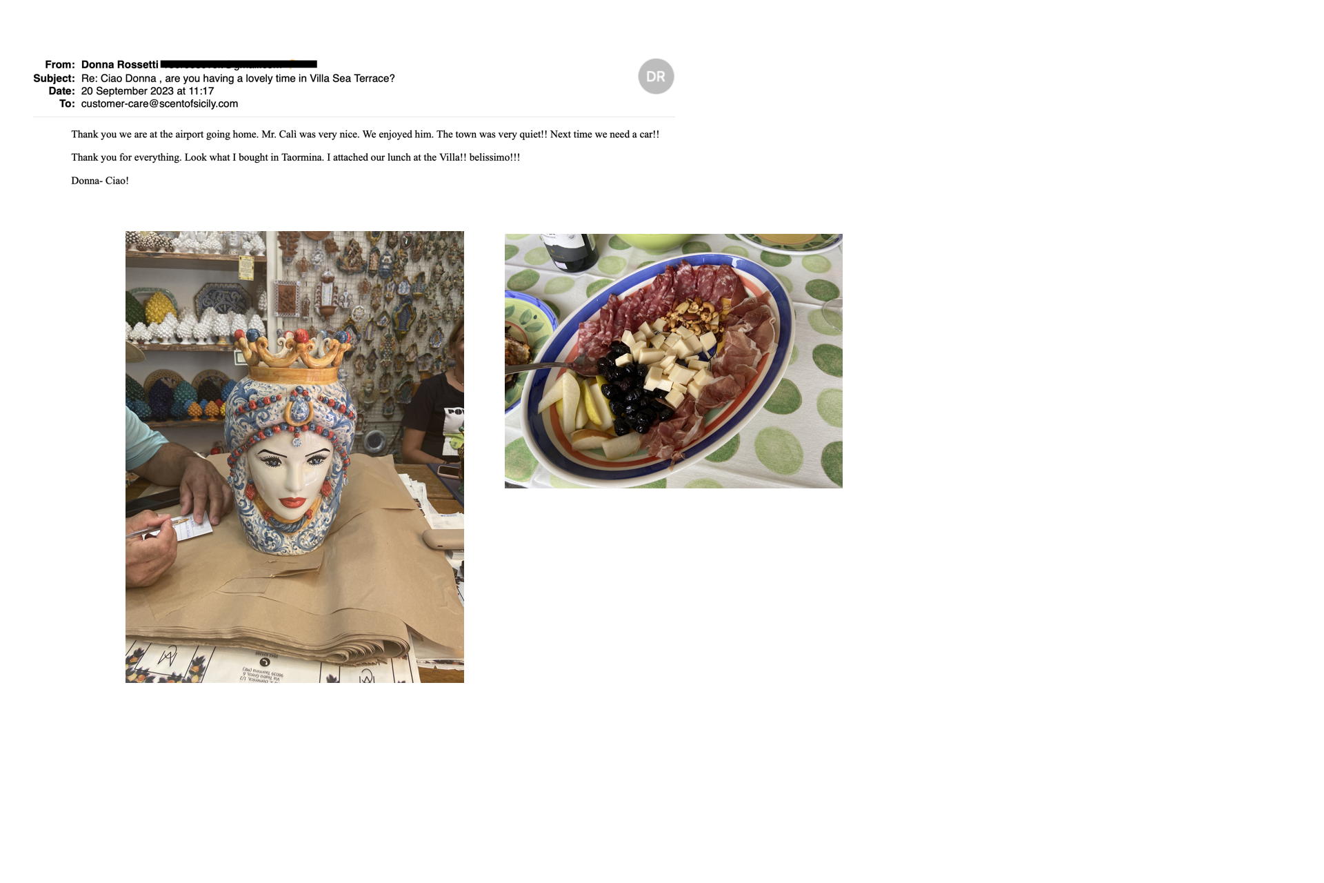Click the paragraph mentioning the airport
The width and height of the screenshot is (1324, 883).
[365, 135]
